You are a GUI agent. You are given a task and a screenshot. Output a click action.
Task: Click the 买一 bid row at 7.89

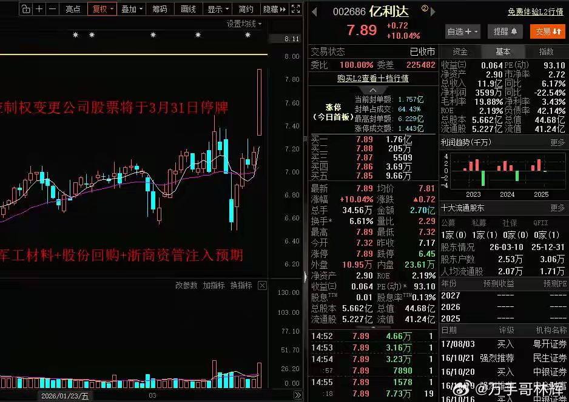(373, 139)
